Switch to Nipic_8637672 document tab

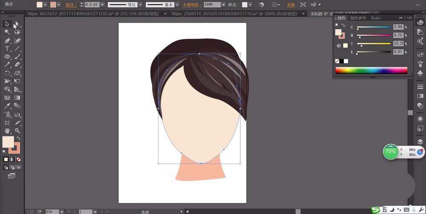tap(93, 14)
